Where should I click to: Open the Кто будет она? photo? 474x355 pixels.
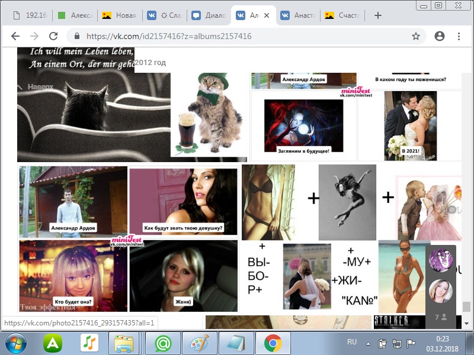point(73,276)
